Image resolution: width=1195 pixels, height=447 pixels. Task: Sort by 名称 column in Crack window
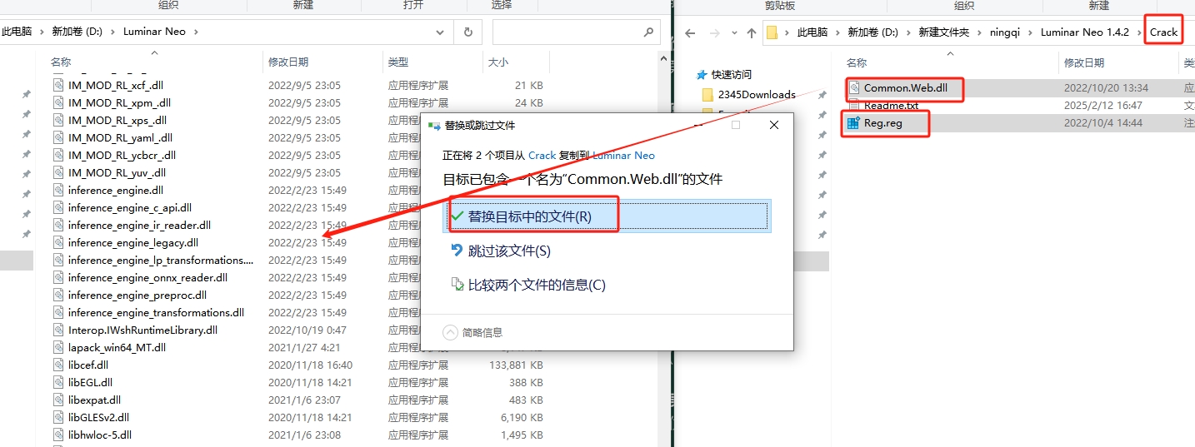click(857, 62)
